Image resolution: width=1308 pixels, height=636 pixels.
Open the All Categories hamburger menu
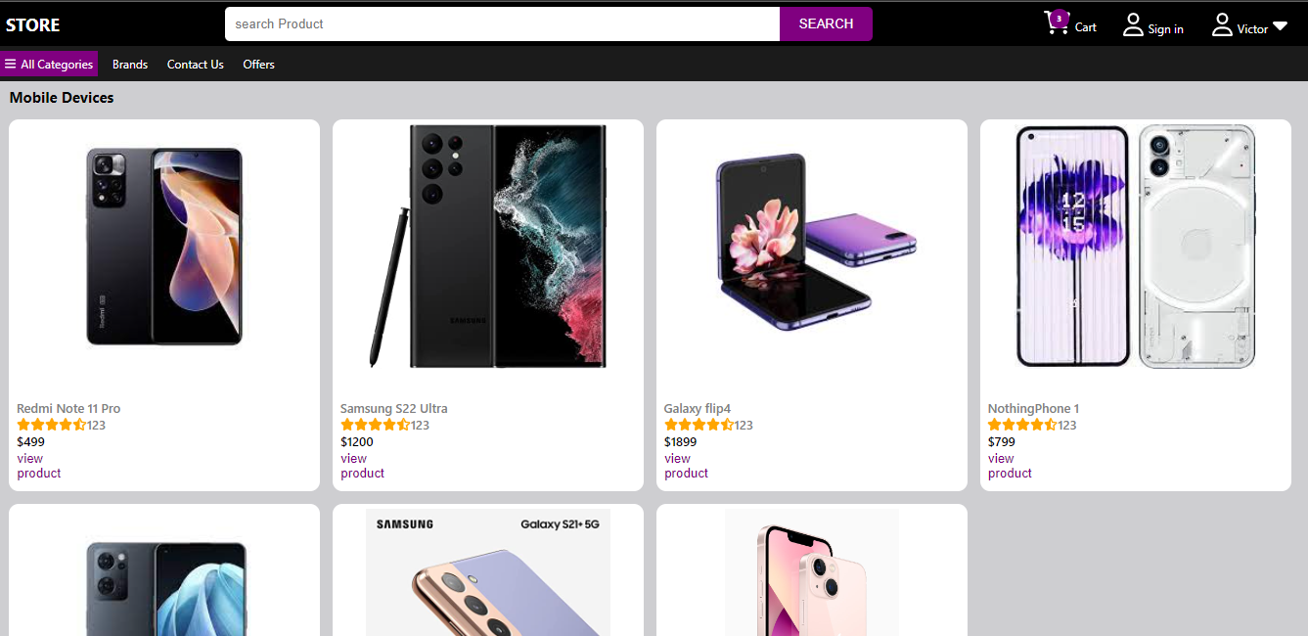[x=49, y=64]
